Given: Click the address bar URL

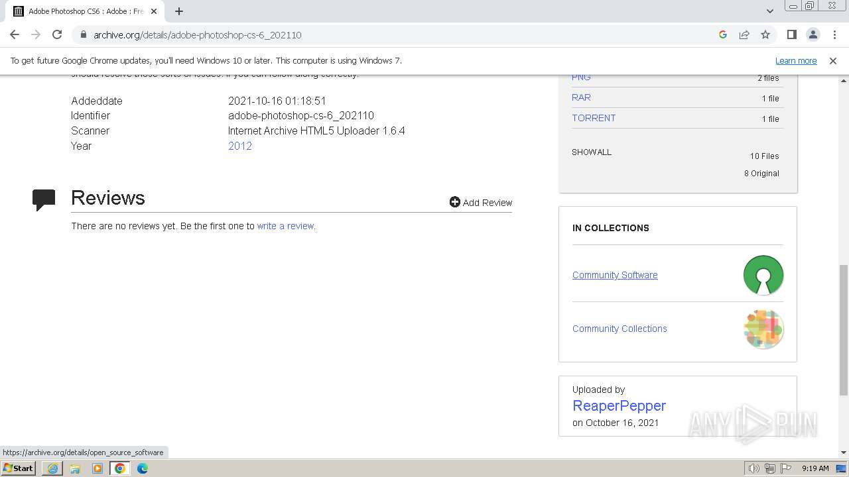Looking at the screenshot, I should (198, 34).
